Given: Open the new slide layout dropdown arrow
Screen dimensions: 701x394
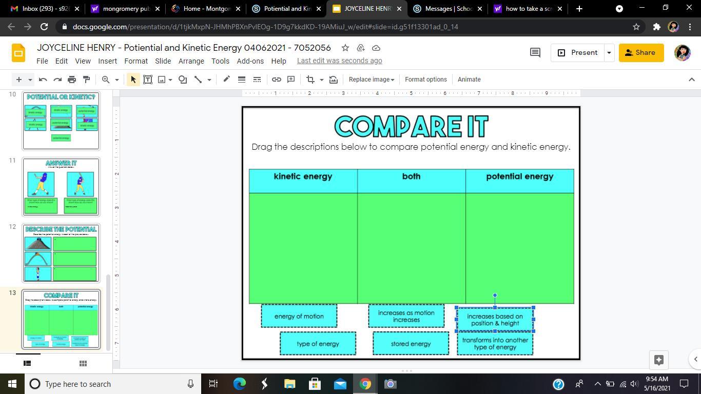Looking at the screenshot, I should [30, 80].
